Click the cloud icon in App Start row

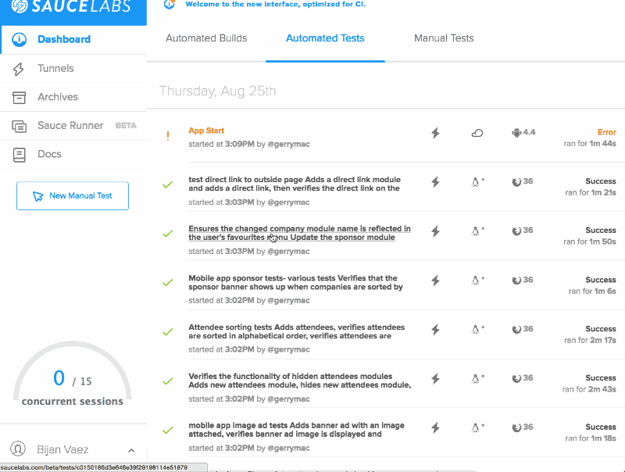coord(477,133)
